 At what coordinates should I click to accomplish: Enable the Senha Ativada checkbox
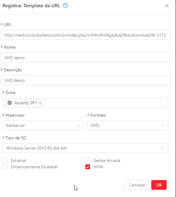pyautogui.click(x=88, y=160)
